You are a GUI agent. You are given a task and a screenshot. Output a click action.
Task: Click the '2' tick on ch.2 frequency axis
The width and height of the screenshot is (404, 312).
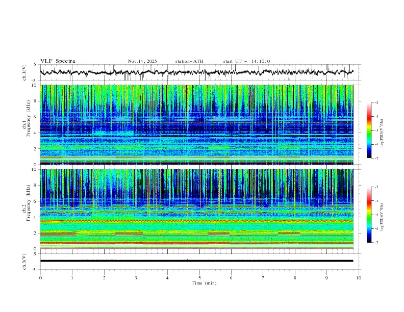pyautogui.click(x=36, y=233)
